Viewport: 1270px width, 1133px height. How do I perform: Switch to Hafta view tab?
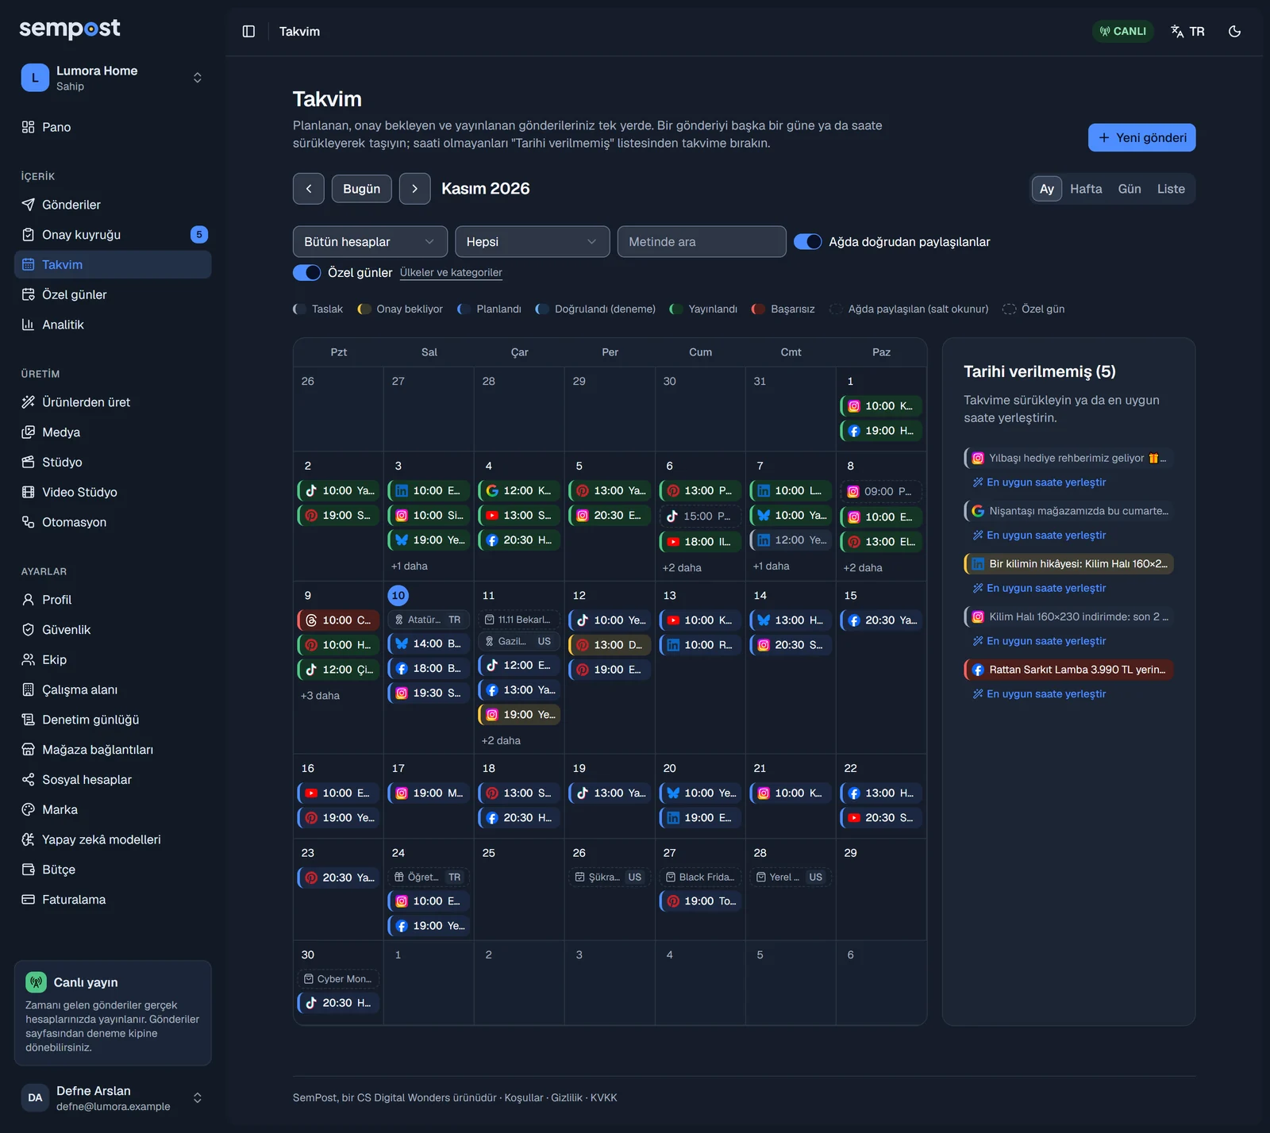click(1086, 189)
